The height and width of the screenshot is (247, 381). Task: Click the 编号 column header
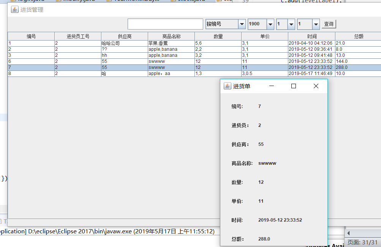tap(32, 36)
